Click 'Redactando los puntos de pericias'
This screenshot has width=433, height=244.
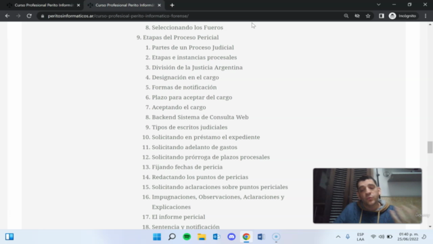200,177
